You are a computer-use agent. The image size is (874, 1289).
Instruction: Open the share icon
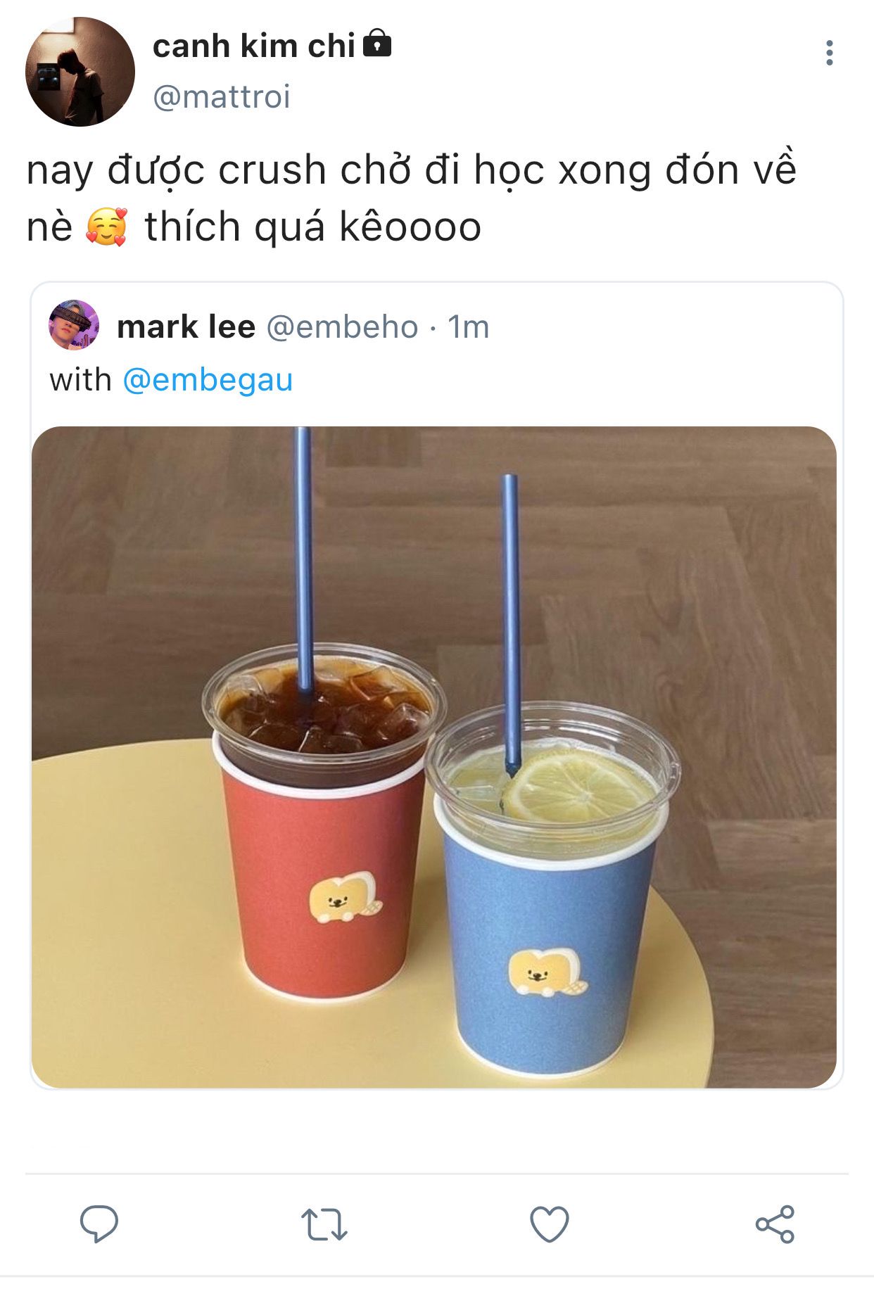(x=775, y=1224)
